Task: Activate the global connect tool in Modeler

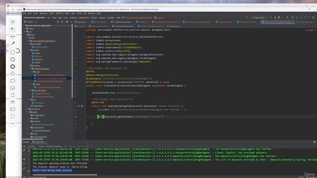Action: (13, 44)
